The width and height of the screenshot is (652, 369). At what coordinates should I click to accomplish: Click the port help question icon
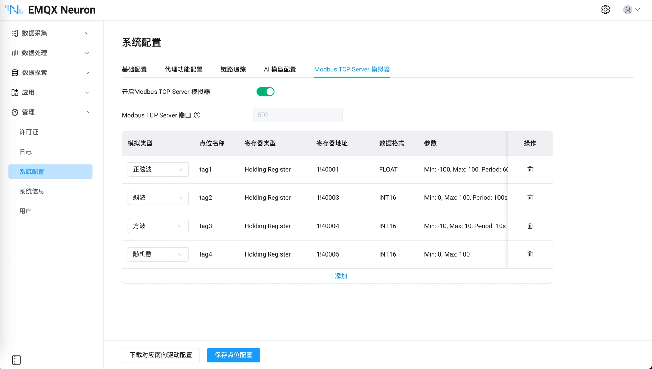197,115
